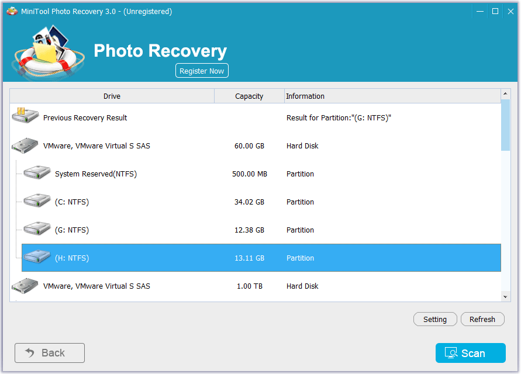Screen dimensions: 521x374
Task: Click the Register Now button
Action: [x=202, y=71]
